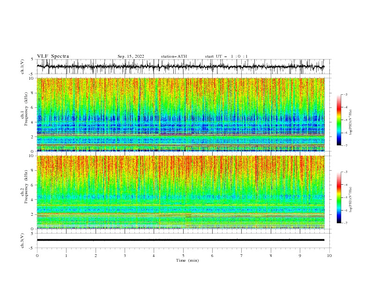The image size is (371, 287).
Task: Click the 'ch.3(V)' waveform axis label
Action: click(x=22, y=241)
